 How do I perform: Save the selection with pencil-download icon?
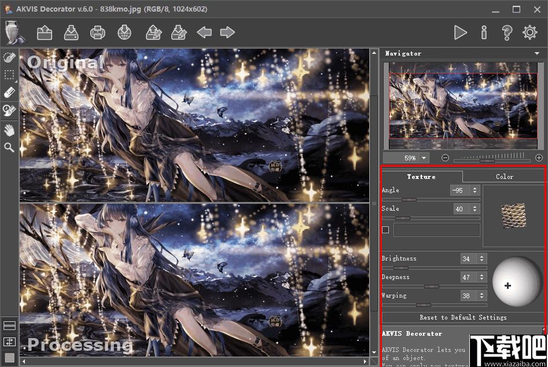[x=179, y=32]
